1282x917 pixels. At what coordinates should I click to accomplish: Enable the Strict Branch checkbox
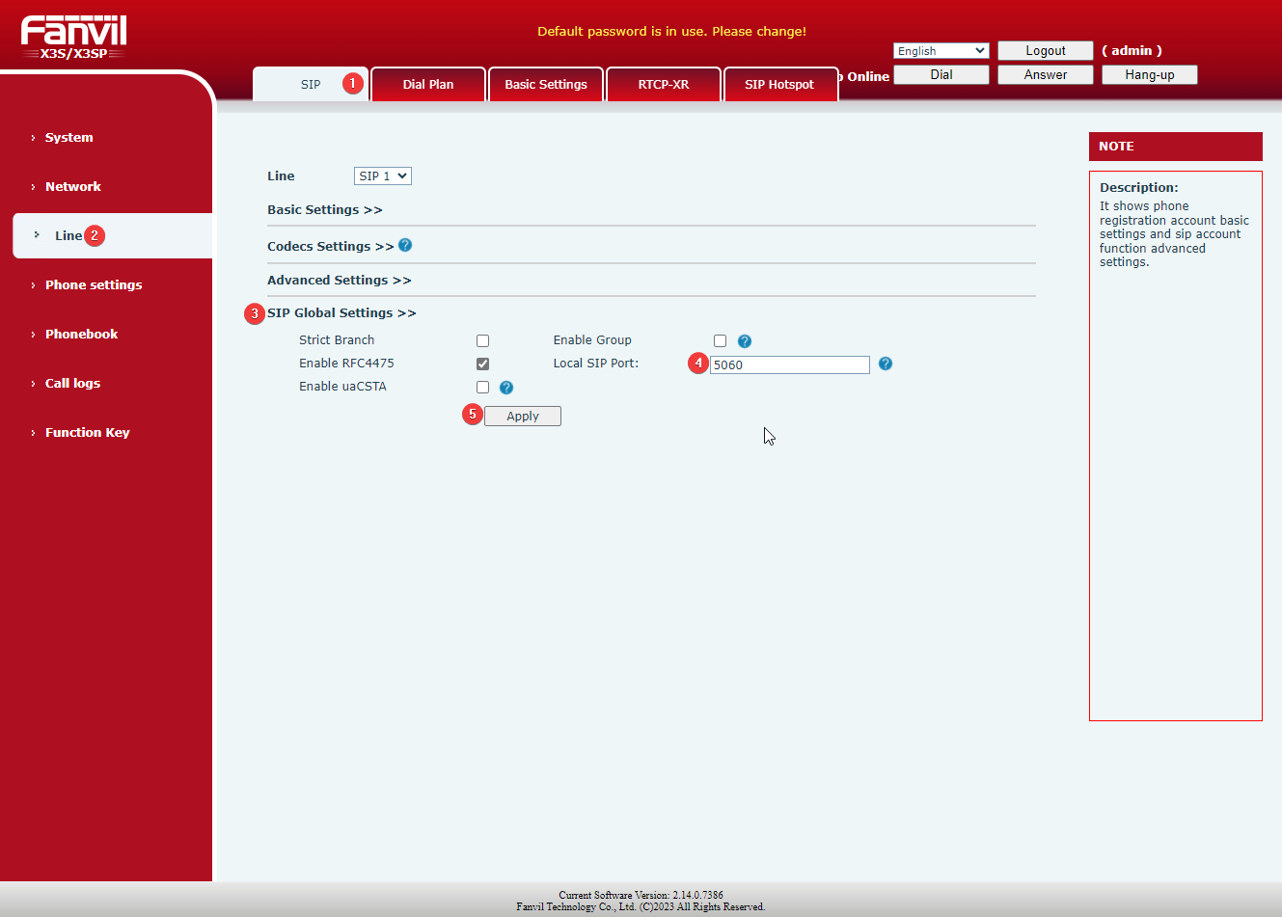tap(483, 341)
